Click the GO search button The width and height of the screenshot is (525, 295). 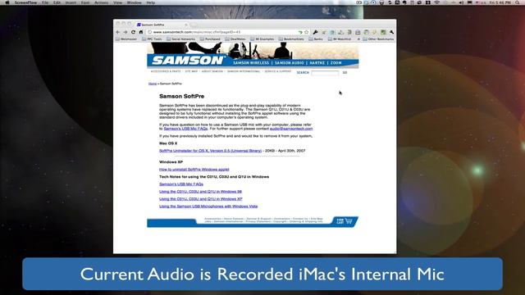[345, 73]
